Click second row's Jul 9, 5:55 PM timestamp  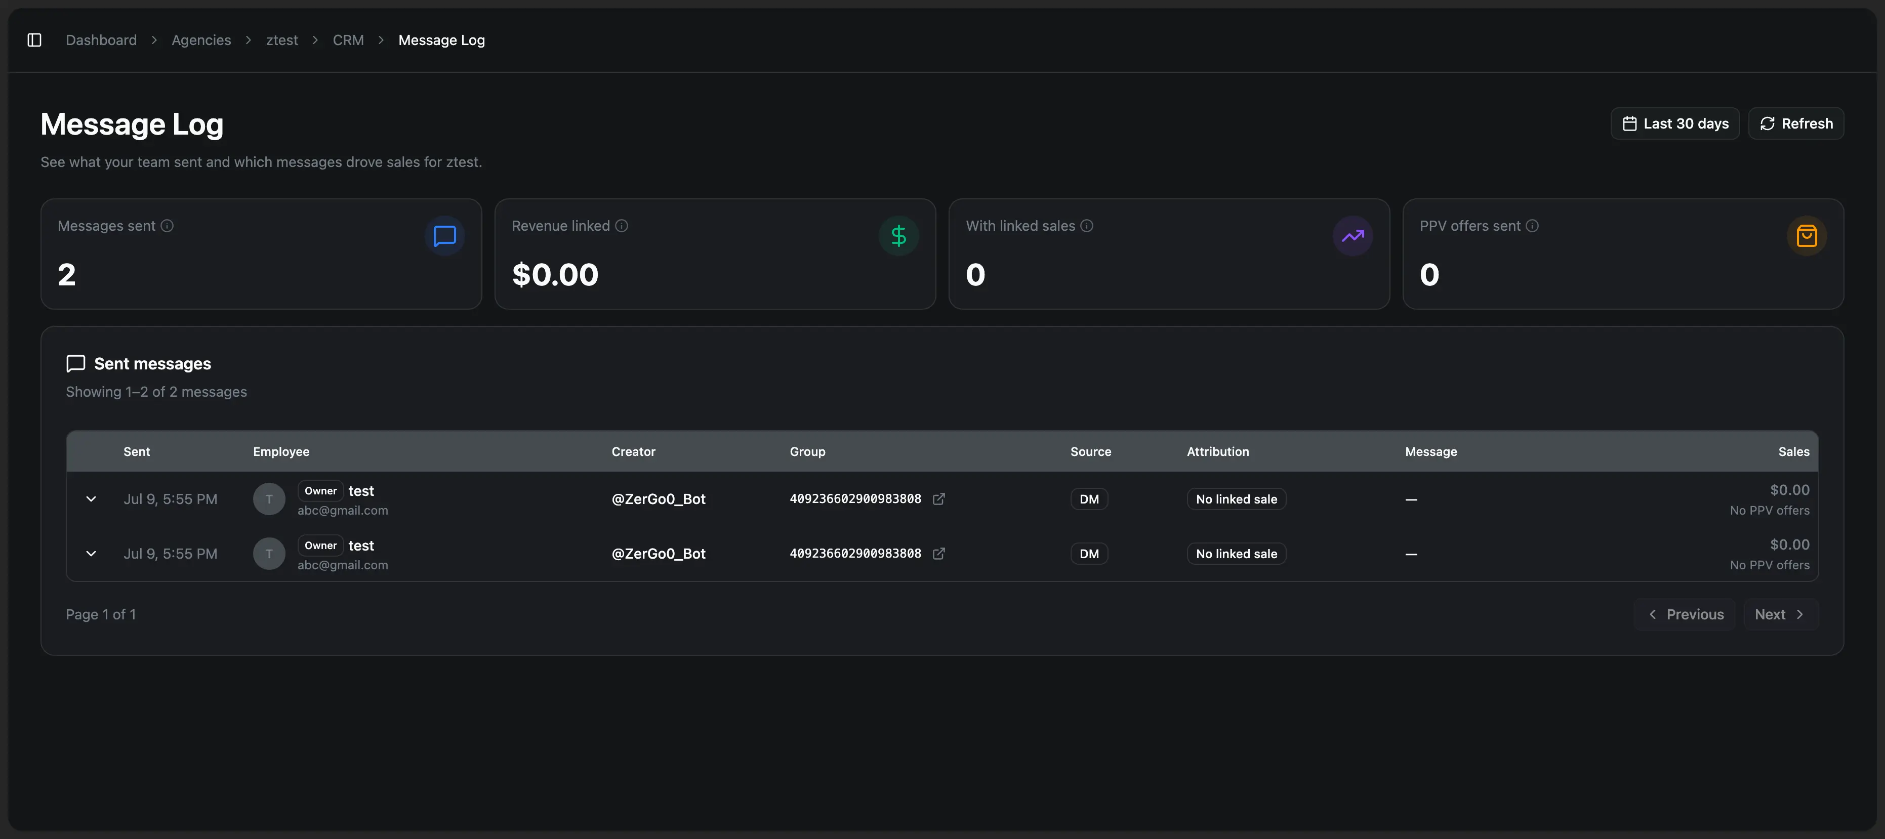point(171,554)
